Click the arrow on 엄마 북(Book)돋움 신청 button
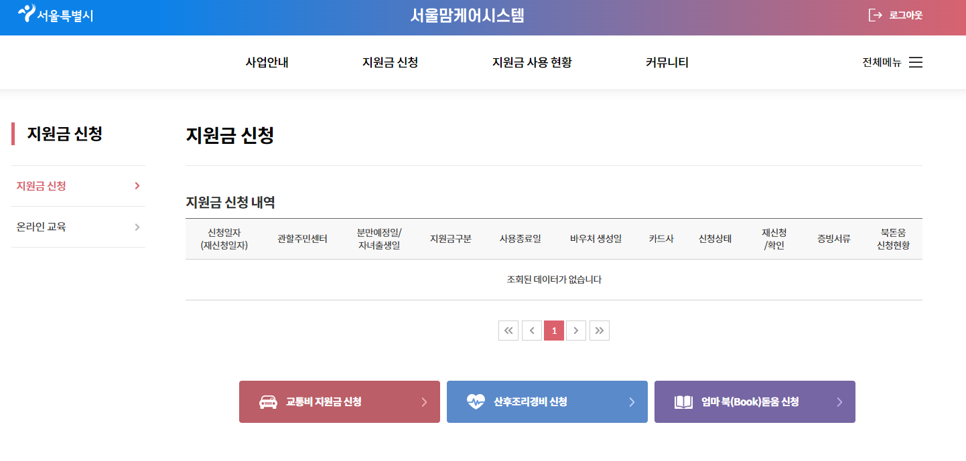 click(839, 402)
